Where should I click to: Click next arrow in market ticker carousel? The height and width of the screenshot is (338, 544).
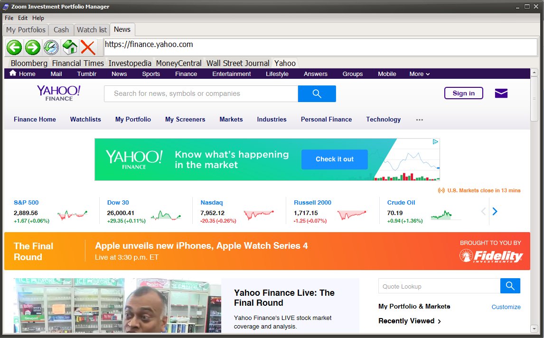click(495, 211)
